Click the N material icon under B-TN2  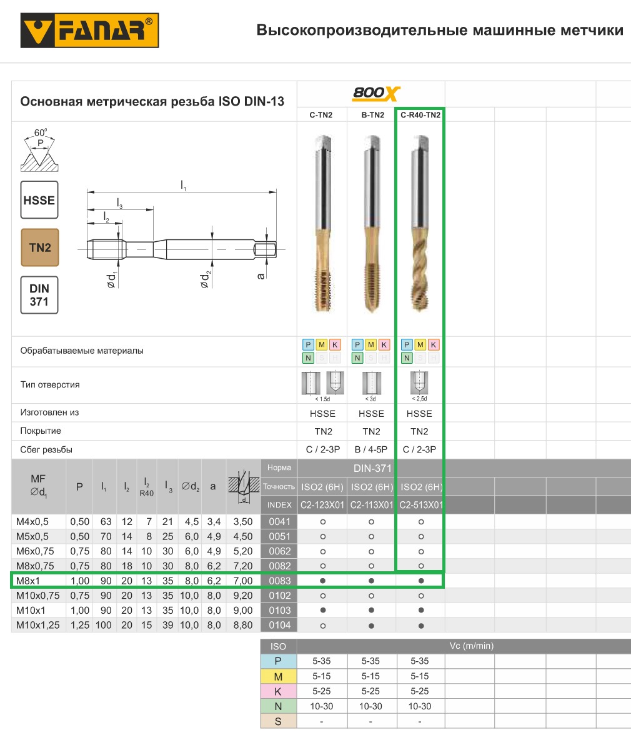pos(357,357)
